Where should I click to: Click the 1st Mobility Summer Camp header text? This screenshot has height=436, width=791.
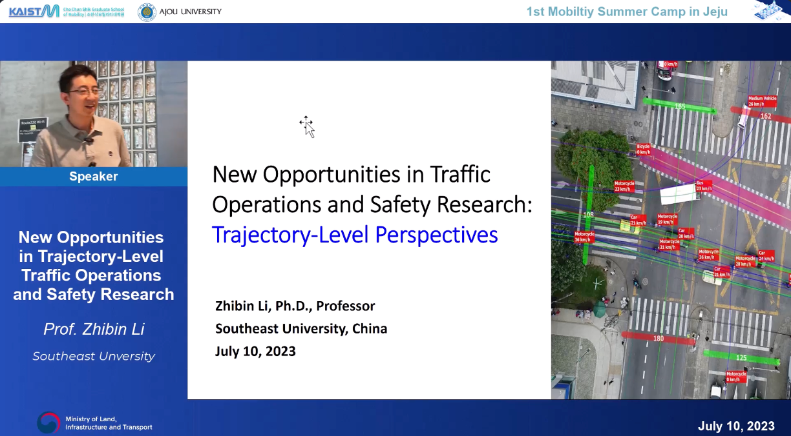[627, 12]
